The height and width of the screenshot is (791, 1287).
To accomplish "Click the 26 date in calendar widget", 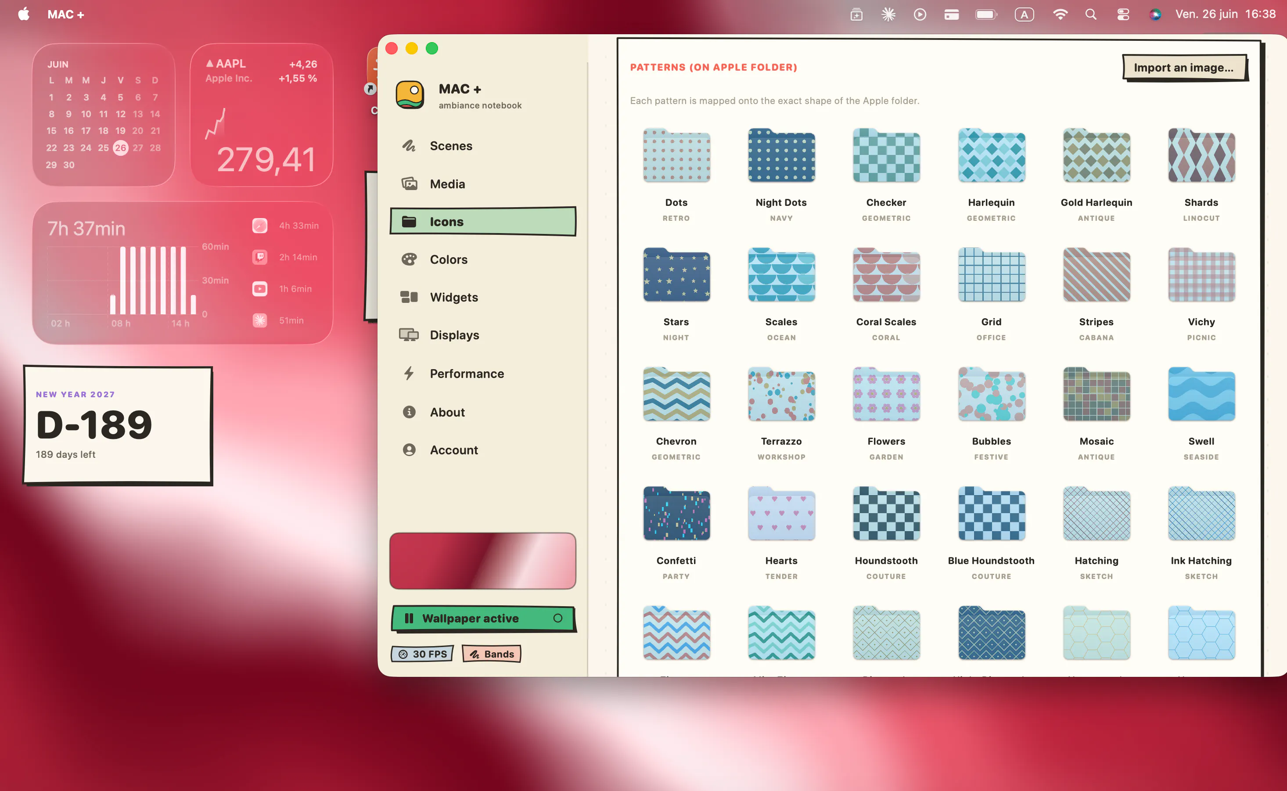I will 120,147.
